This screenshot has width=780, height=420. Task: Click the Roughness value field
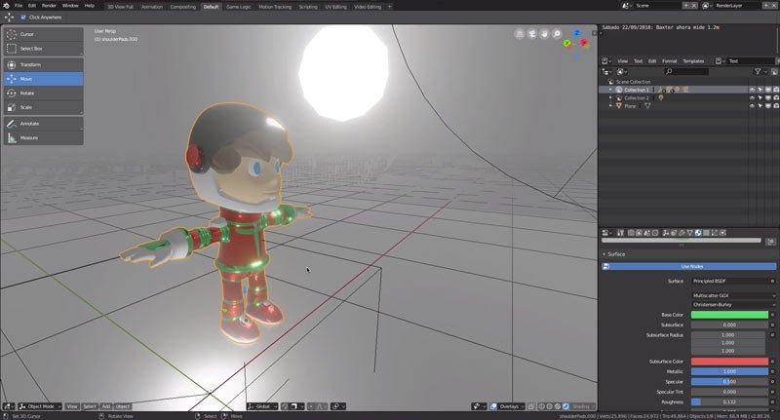click(729, 402)
